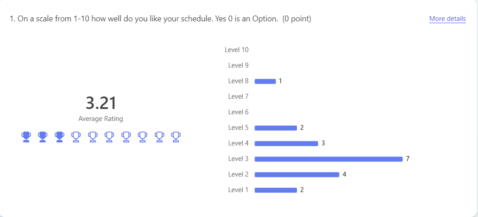This screenshot has width=478, height=217.
Task: Click the question 1 title text
Action: [x=161, y=19]
